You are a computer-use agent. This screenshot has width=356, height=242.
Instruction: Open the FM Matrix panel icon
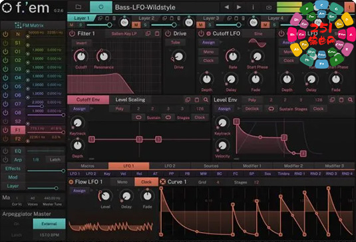18,25
